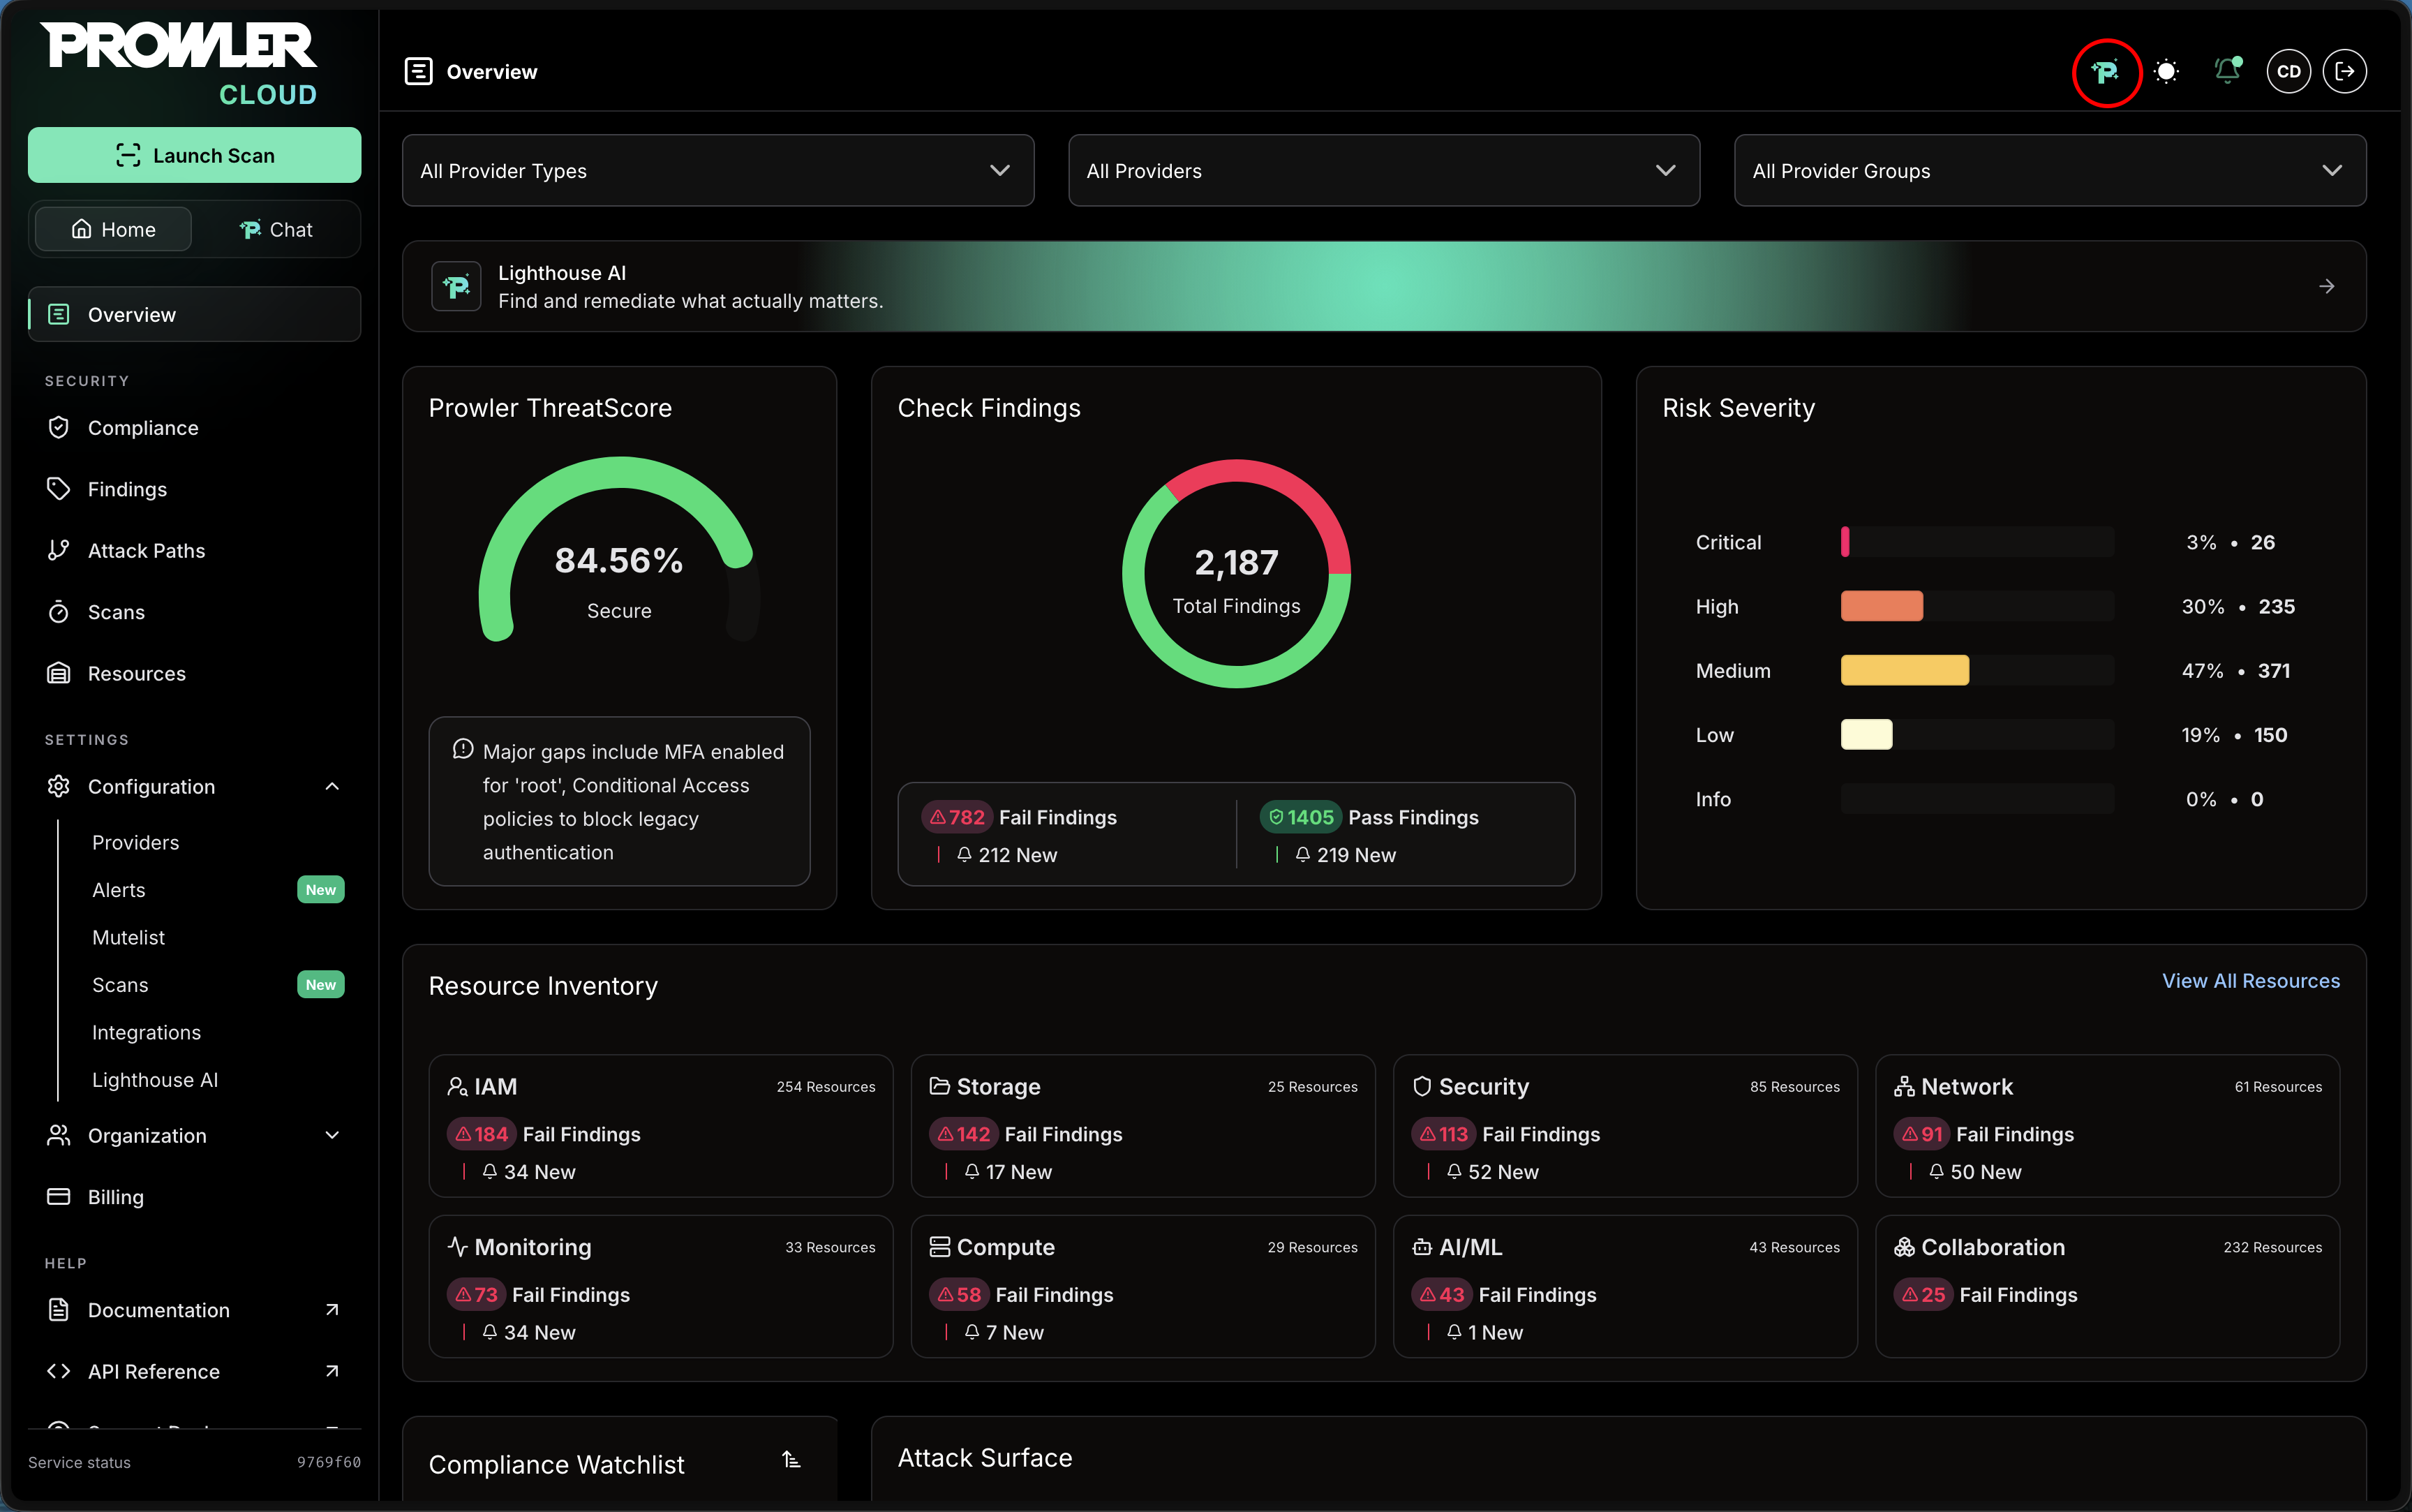Go to Providers settings
Screen dimensions: 2412x1512
coord(136,842)
